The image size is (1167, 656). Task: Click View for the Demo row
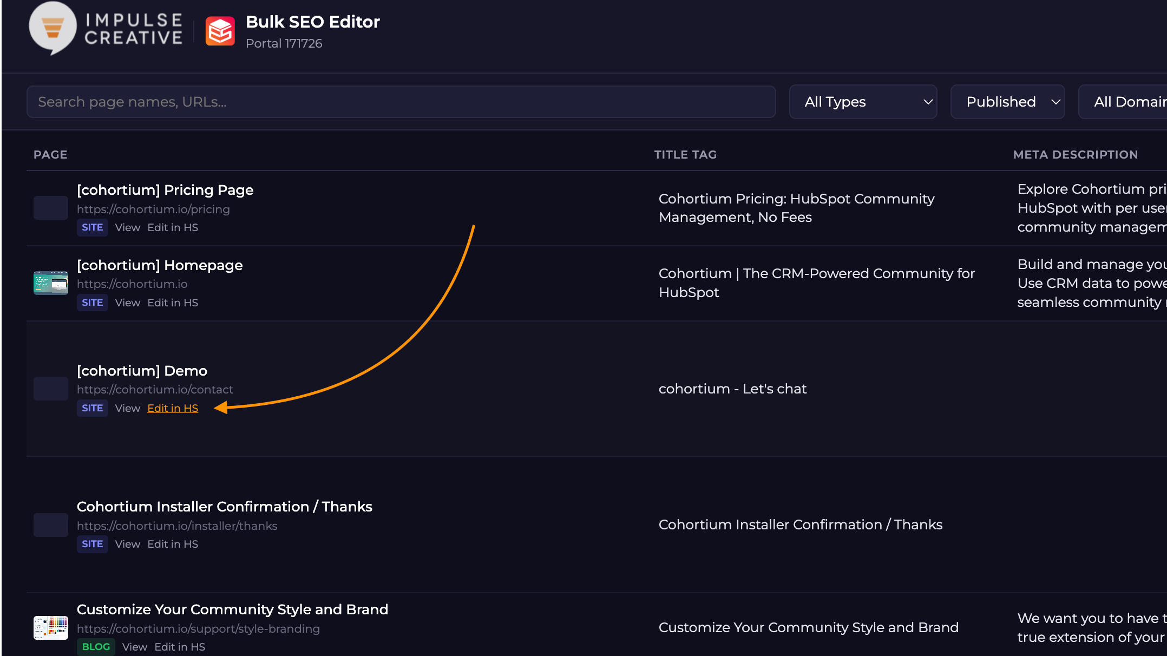(127, 409)
